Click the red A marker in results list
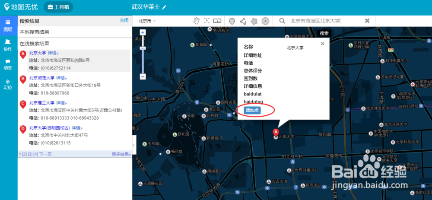The width and height of the screenshot is (432, 200). click(23, 54)
